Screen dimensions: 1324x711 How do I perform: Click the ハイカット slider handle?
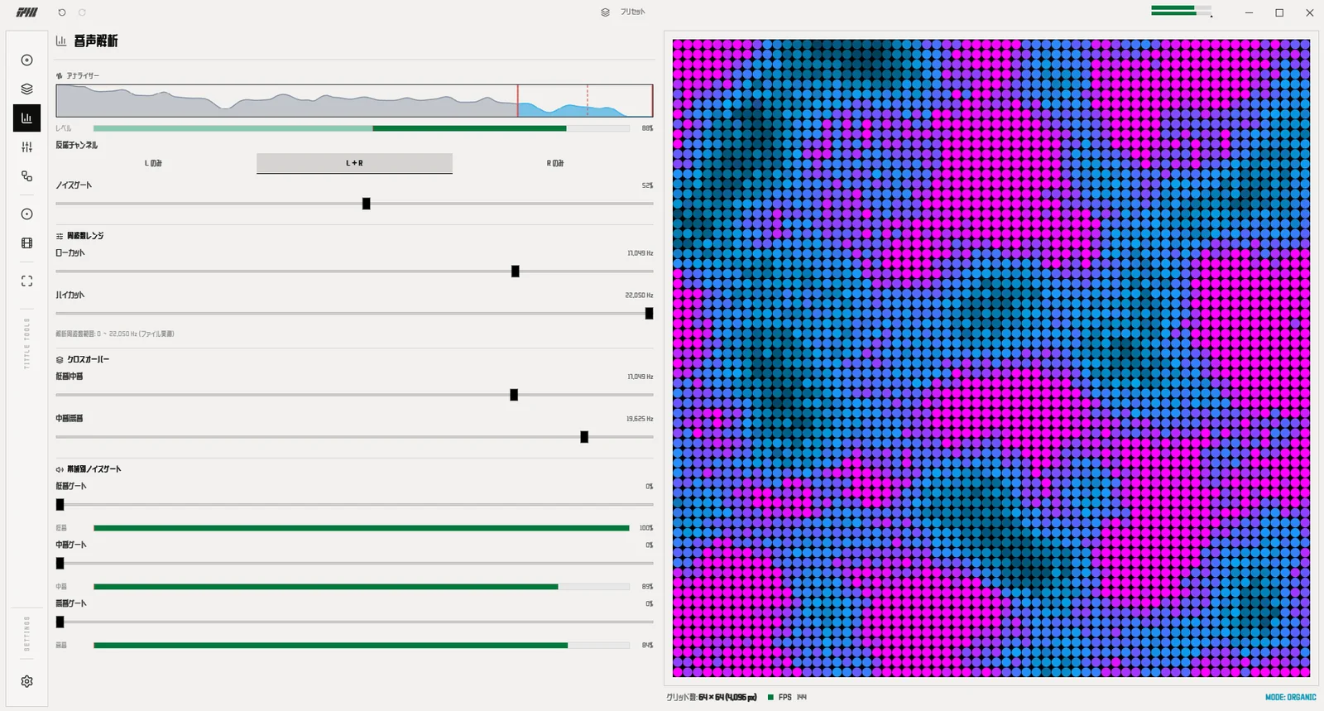click(650, 314)
